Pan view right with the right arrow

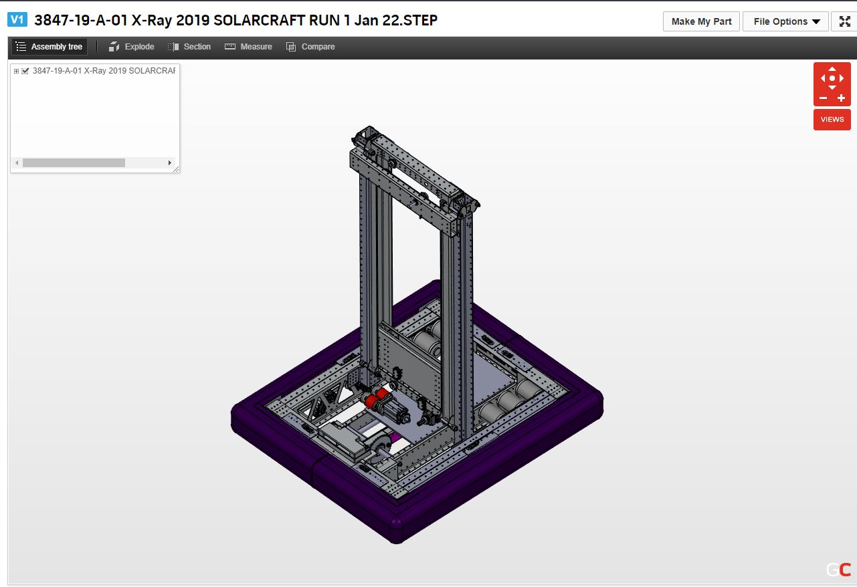tap(842, 78)
